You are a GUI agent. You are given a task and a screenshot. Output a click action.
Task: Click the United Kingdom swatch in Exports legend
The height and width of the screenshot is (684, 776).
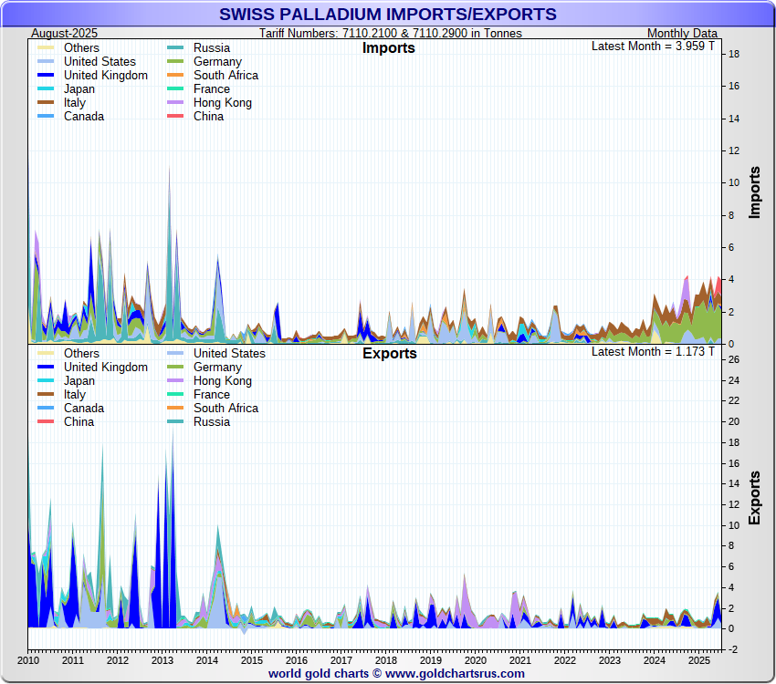tap(48, 368)
